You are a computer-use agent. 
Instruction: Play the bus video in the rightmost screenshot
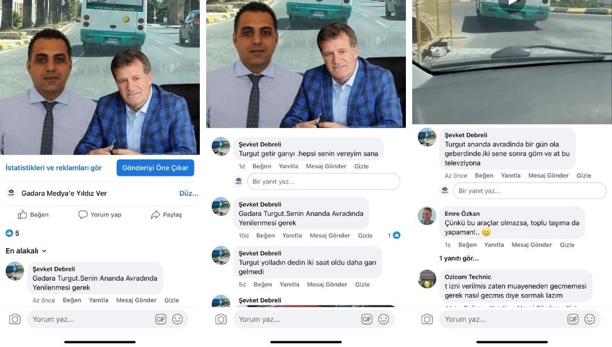click(x=511, y=3)
